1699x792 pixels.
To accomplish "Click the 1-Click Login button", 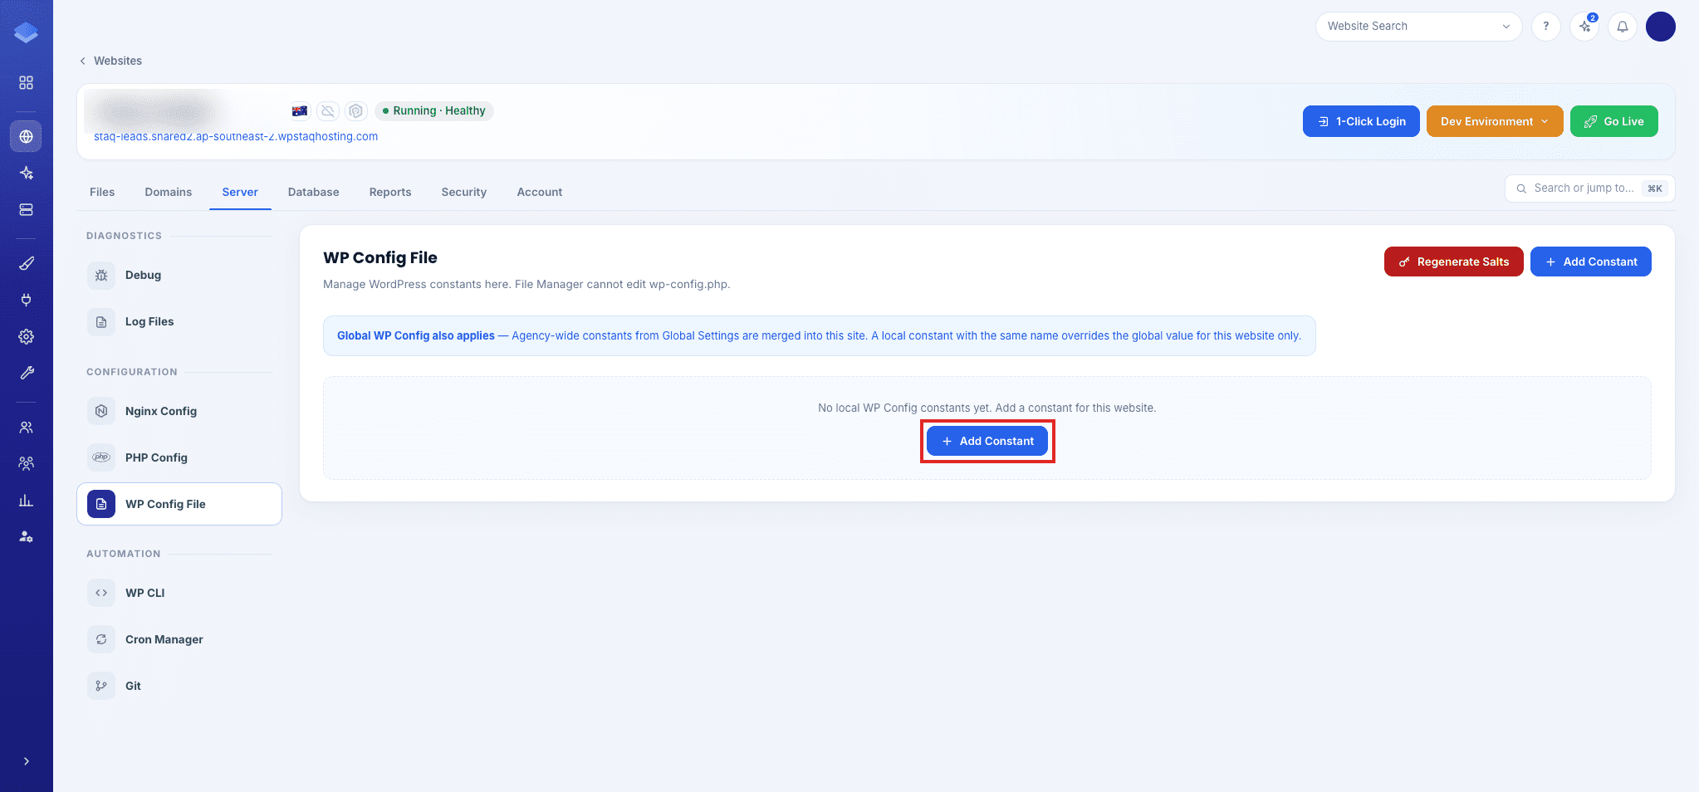I will [1361, 121].
